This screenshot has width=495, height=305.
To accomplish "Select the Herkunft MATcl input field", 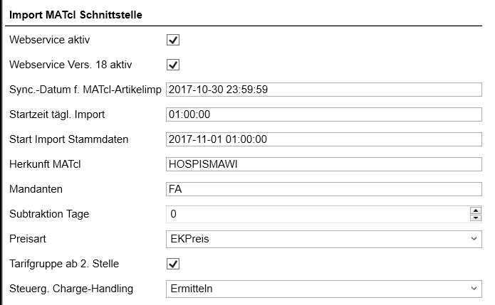I will (324, 164).
